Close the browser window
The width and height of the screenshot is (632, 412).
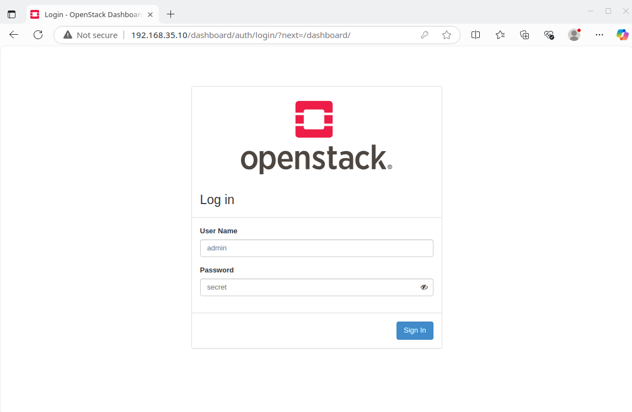tap(625, 11)
